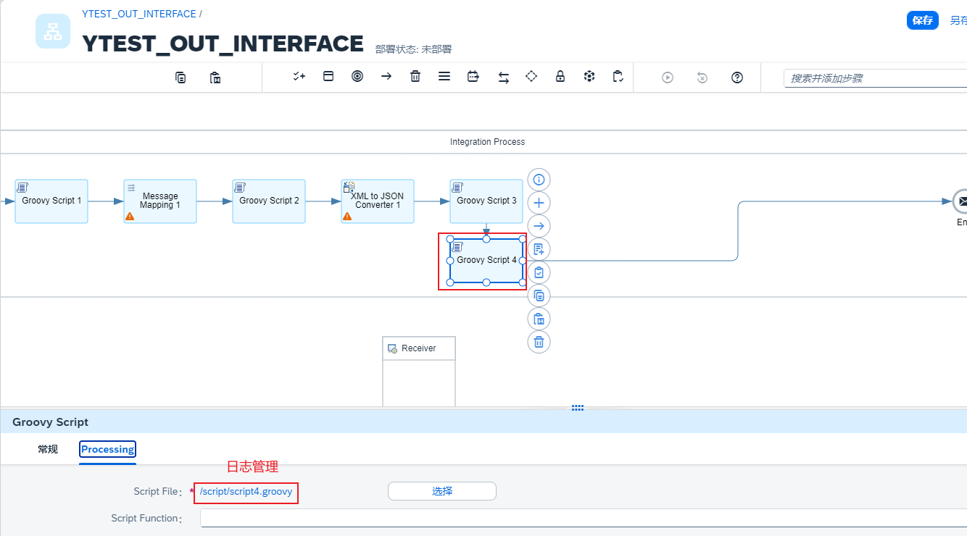The height and width of the screenshot is (536, 967).
Task: Click the three horizontal lines toolbar icon
Action: (x=444, y=77)
